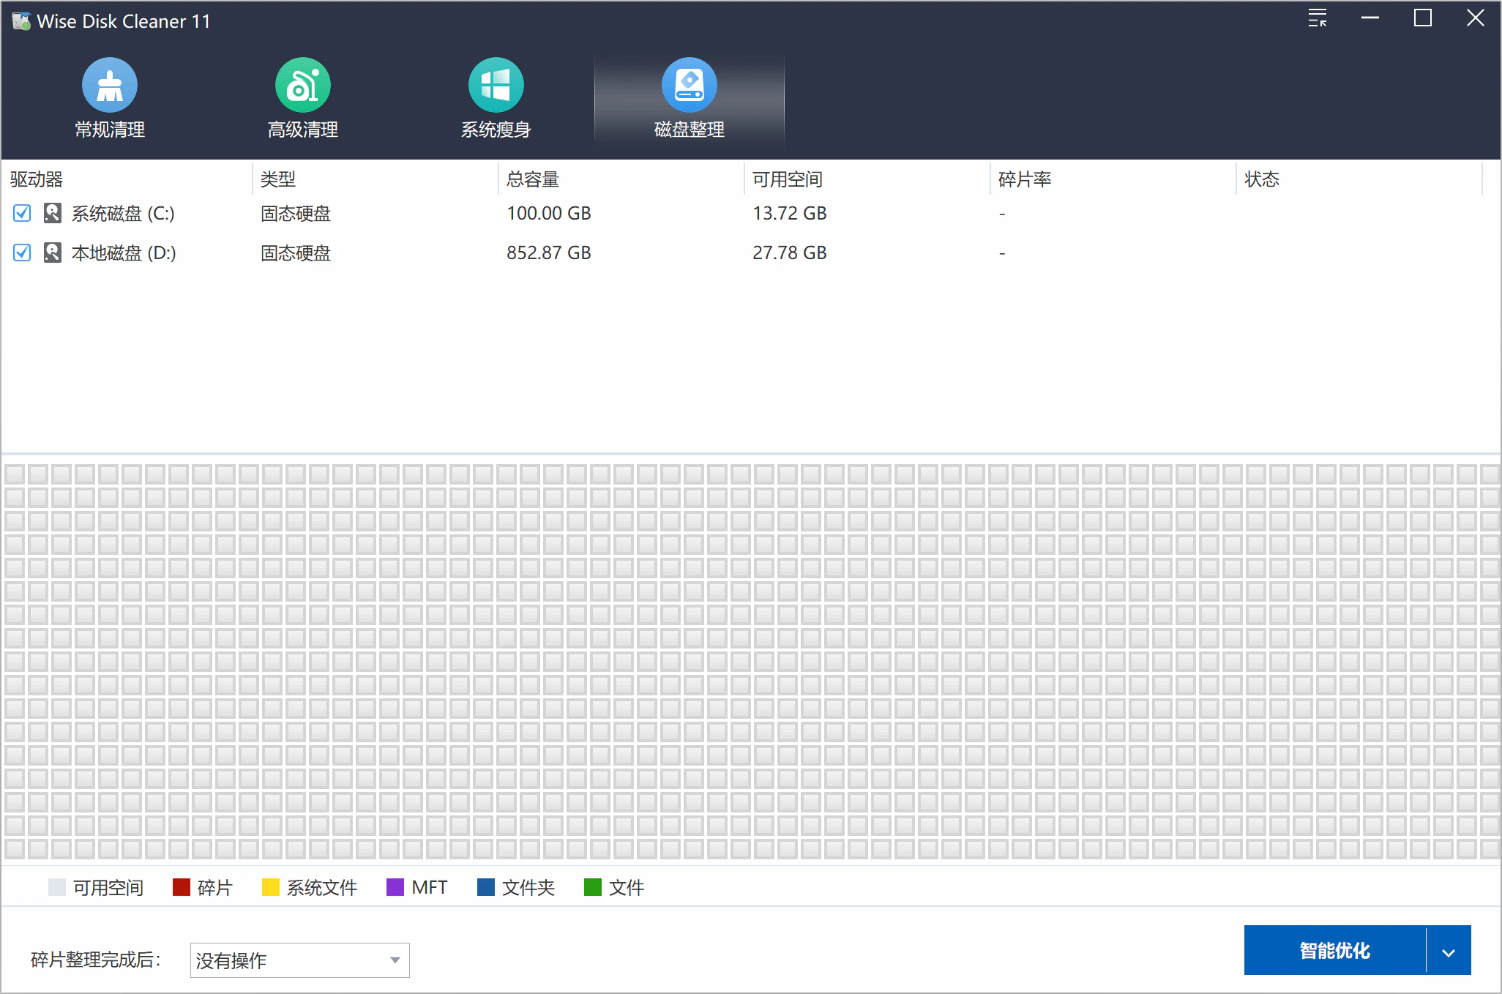Click the drive icon for 系统磁盘 (C:)
Viewport: 1502px width, 994px height.
click(53, 213)
